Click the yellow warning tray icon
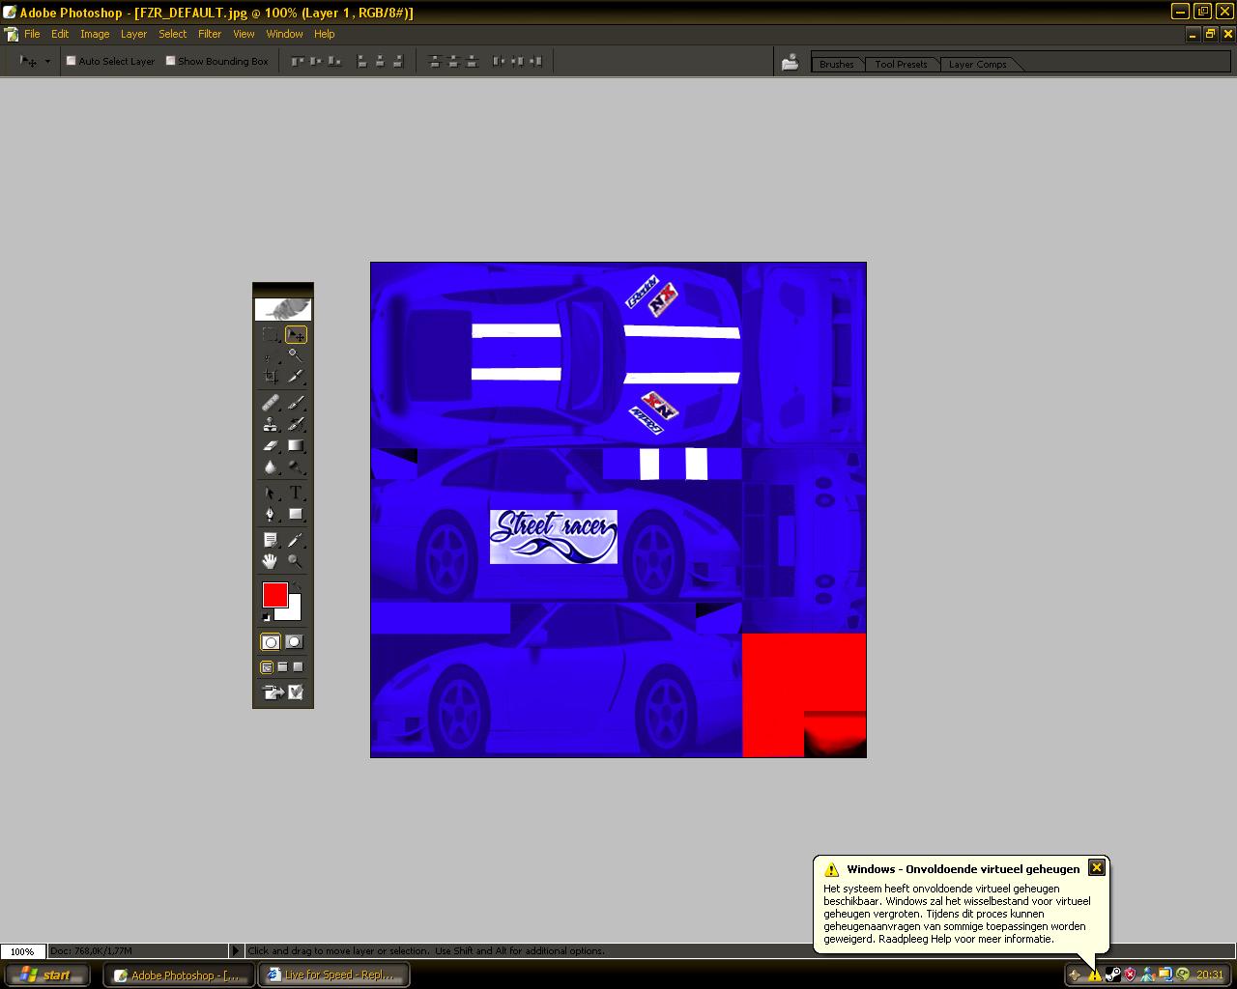Viewport: 1237px width, 989px height. 1094,975
